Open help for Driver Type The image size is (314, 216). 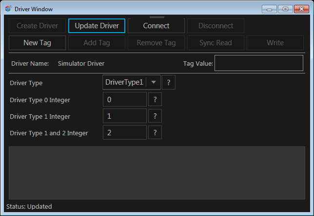click(x=169, y=82)
